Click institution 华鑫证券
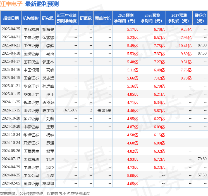The width and height of the screenshot is (208, 196). point(31,94)
